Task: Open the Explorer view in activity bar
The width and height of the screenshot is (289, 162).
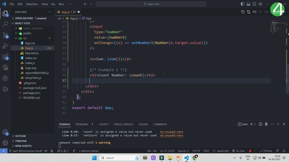Action: pos(5,13)
